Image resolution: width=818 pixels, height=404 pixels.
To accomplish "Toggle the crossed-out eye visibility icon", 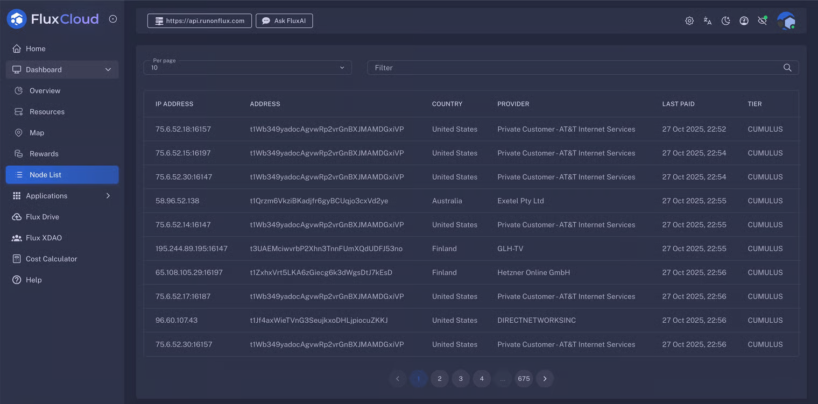I will [763, 21].
